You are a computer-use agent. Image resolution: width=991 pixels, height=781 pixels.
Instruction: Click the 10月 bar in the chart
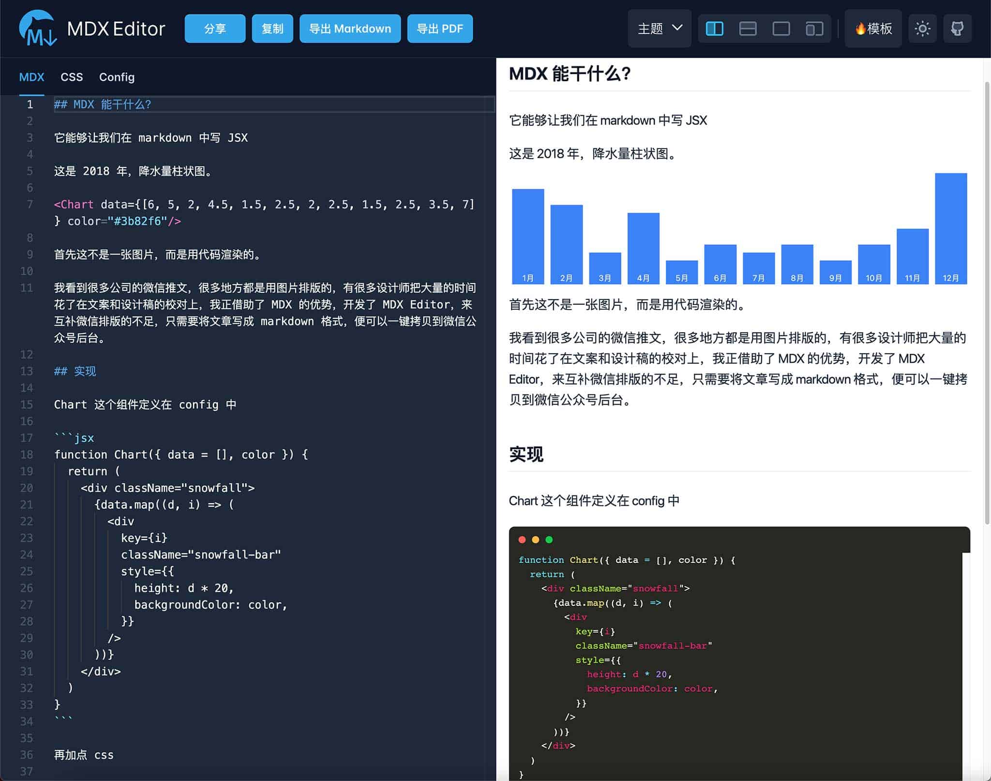click(874, 264)
